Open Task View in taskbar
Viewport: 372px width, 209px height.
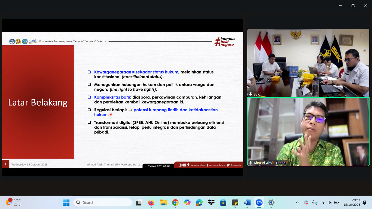(139, 202)
